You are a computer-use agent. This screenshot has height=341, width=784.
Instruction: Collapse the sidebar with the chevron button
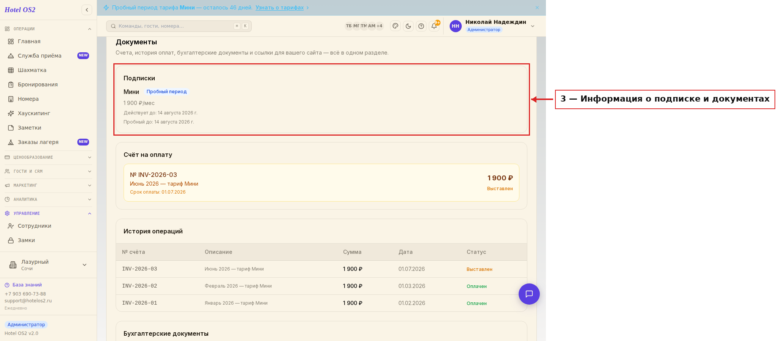click(x=87, y=10)
